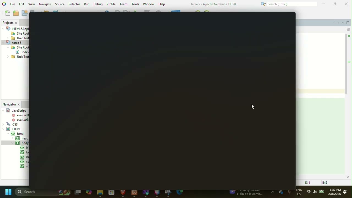This screenshot has height=198, width=352.
Task: Open the Run menu
Action: point(87,4)
